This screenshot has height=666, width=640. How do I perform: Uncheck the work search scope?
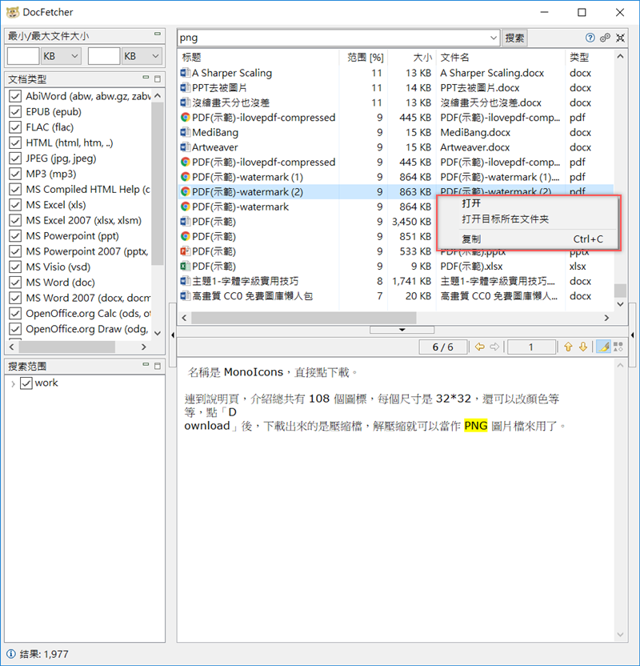coord(26,383)
